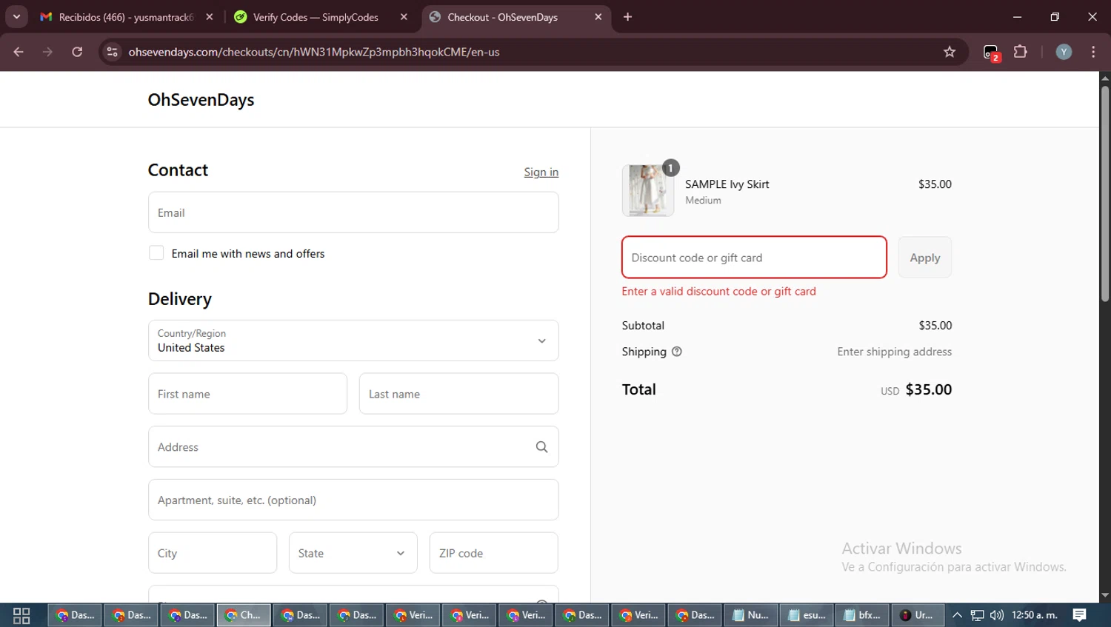1111x627 pixels.
Task: Click the $35.00 total amount text
Action: pyautogui.click(x=929, y=389)
